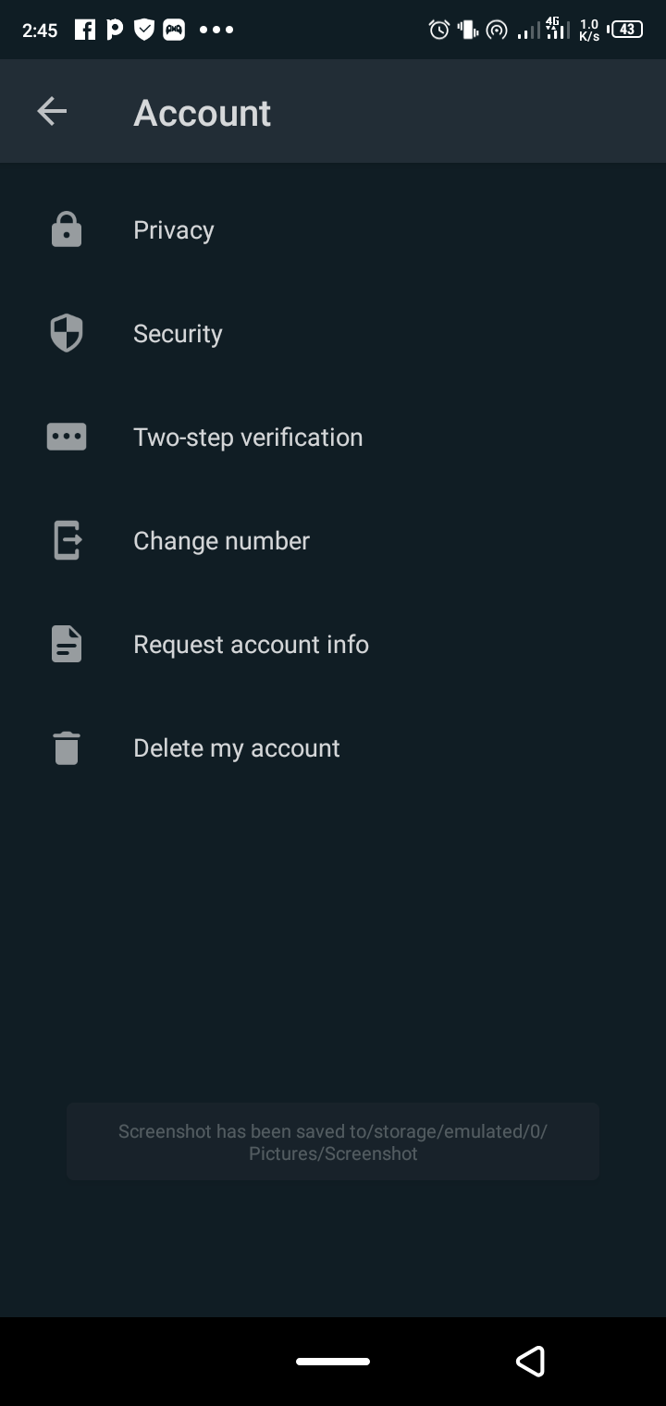Tap the Change number phone icon
Image resolution: width=666 pixels, height=1406 pixels.
point(67,540)
